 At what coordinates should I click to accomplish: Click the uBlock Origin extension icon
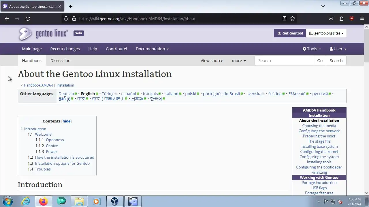352,19
